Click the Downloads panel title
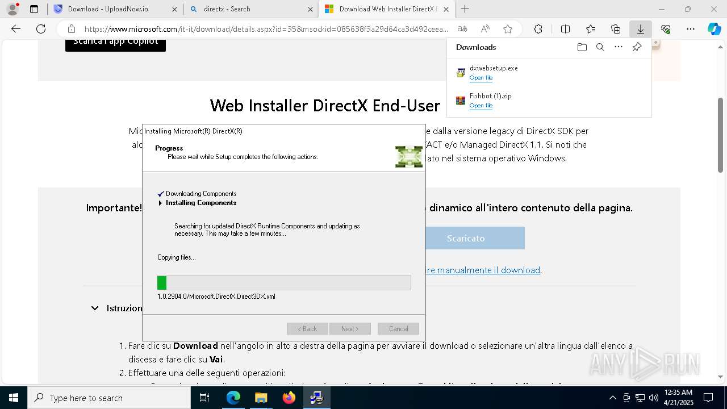The image size is (727, 409). (x=476, y=47)
